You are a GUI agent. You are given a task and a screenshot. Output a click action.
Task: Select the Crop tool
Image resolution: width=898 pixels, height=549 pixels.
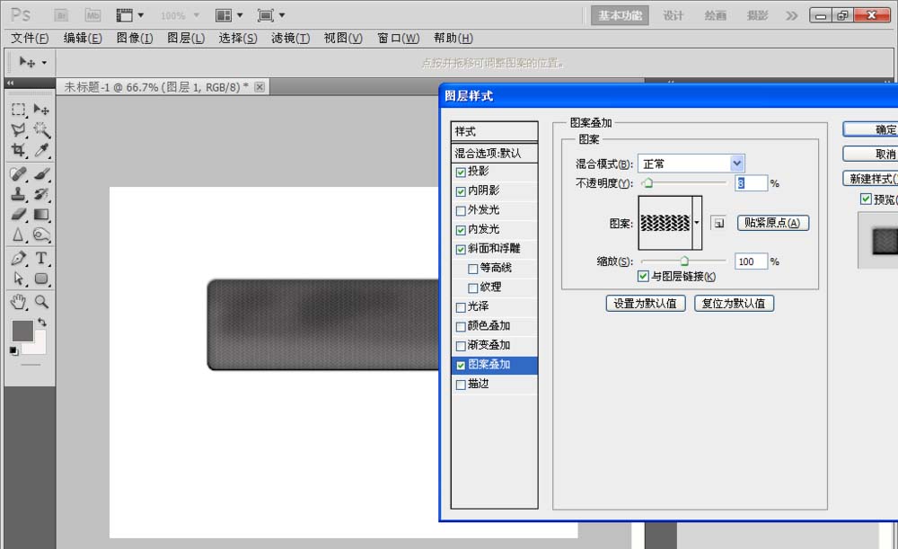(x=18, y=151)
